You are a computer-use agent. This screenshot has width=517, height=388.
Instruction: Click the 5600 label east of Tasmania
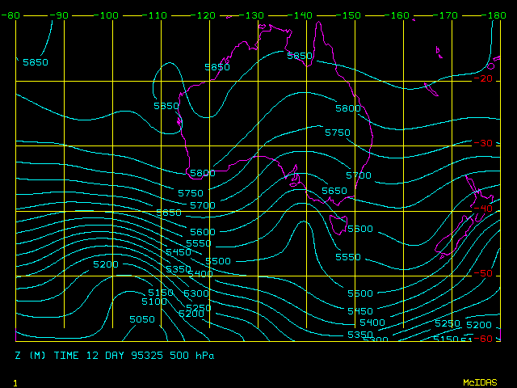(x=360, y=229)
